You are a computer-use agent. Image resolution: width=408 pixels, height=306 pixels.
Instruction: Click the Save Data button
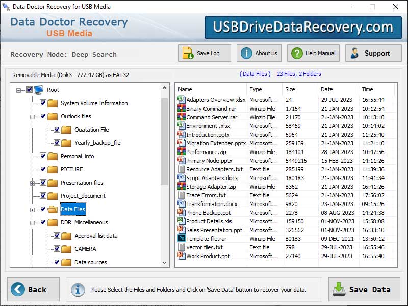pyautogui.click(x=364, y=289)
